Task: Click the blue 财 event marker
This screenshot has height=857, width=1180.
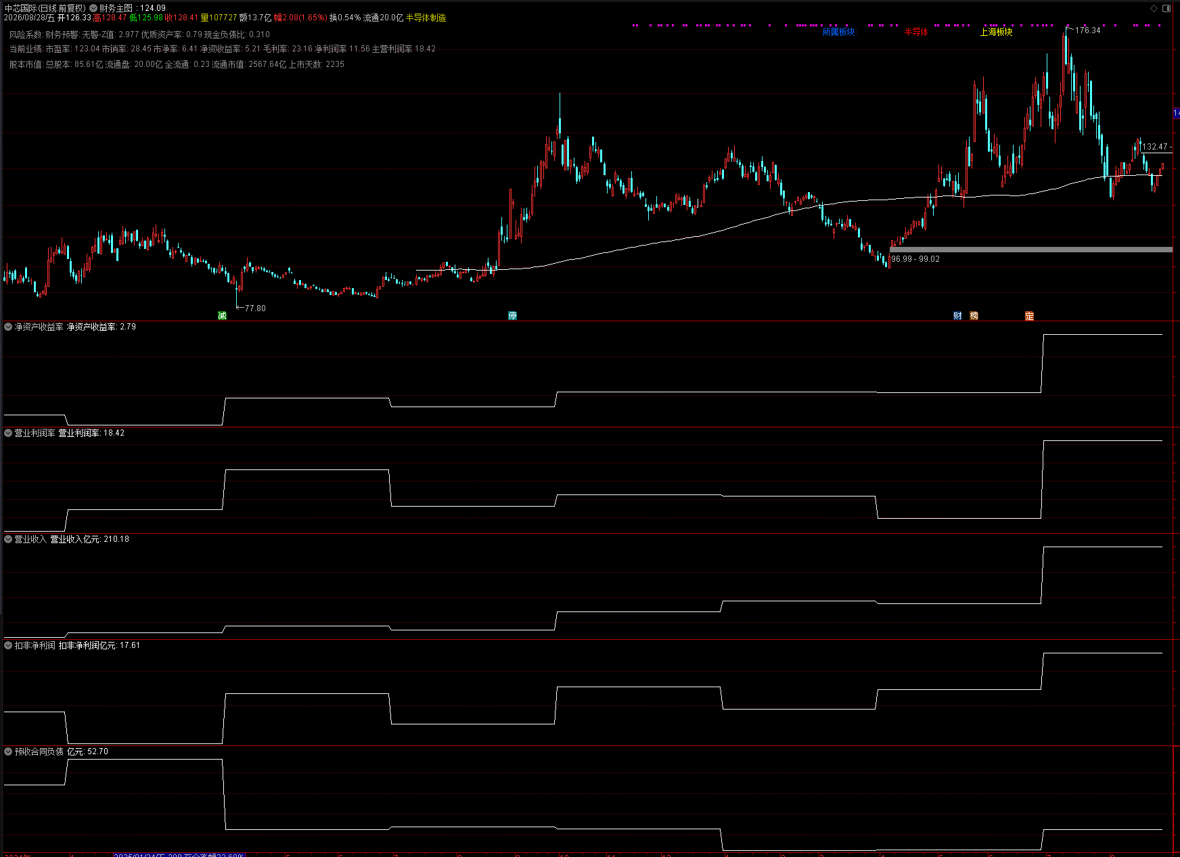Action: click(957, 316)
